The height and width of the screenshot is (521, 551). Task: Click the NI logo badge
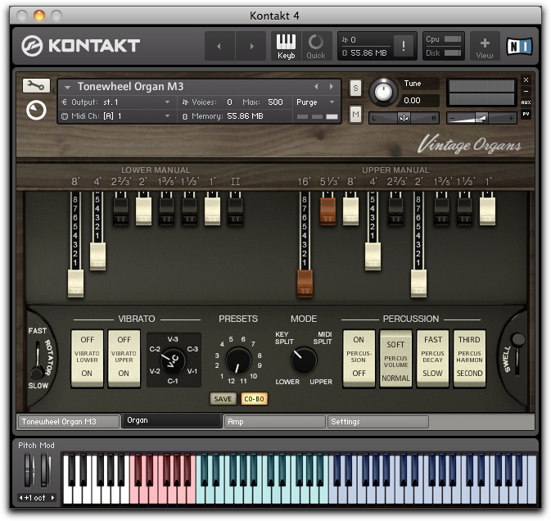point(519,46)
